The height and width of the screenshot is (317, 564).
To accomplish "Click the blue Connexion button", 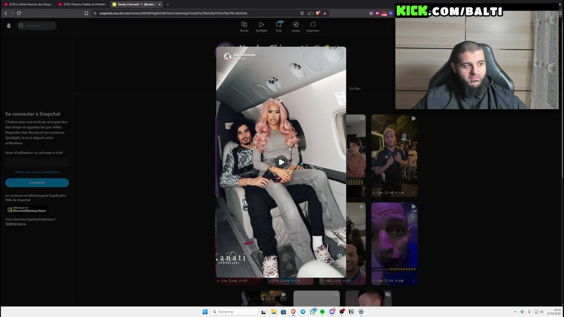I will (37, 182).
